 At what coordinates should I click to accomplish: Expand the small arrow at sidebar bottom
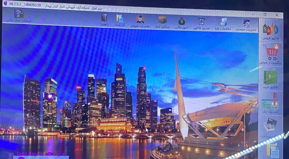(261, 152)
